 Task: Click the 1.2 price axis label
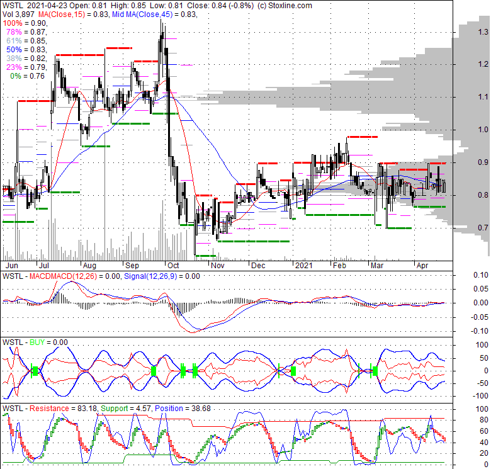tap(483, 64)
